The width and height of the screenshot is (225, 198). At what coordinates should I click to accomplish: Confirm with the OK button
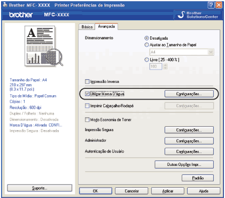(96, 191)
